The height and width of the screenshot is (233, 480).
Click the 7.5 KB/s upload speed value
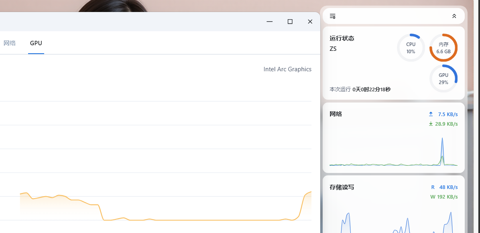pyautogui.click(x=448, y=114)
